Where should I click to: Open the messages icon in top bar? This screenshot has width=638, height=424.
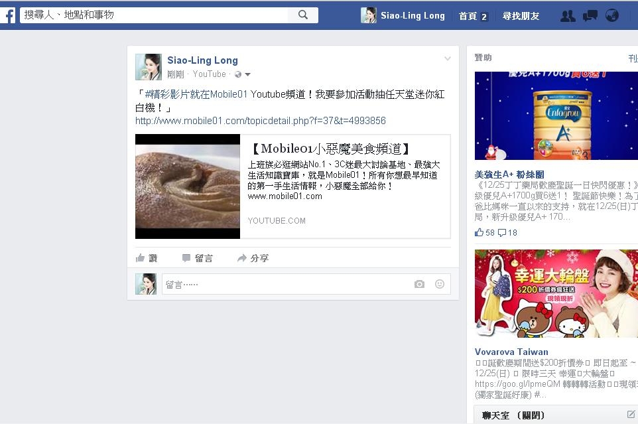pyautogui.click(x=590, y=16)
